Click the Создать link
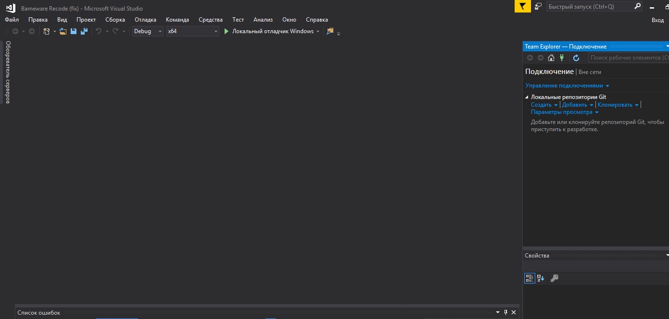Screen dimensions: 669x319 pos(541,104)
